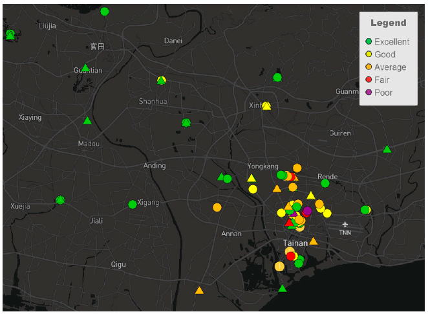Click the green triangle marker east of Guiren
Image resolution: width=428 pixels, height=314 pixels.
(387, 150)
